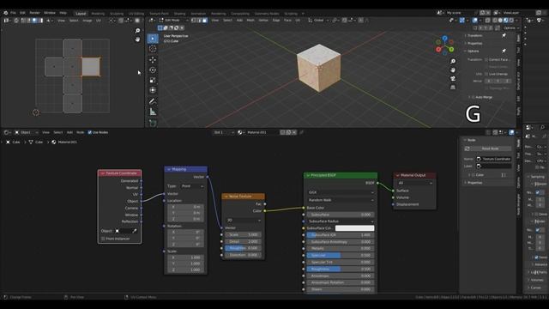
Task: Switch to the Layout workspace tab
Action: tap(81, 14)
